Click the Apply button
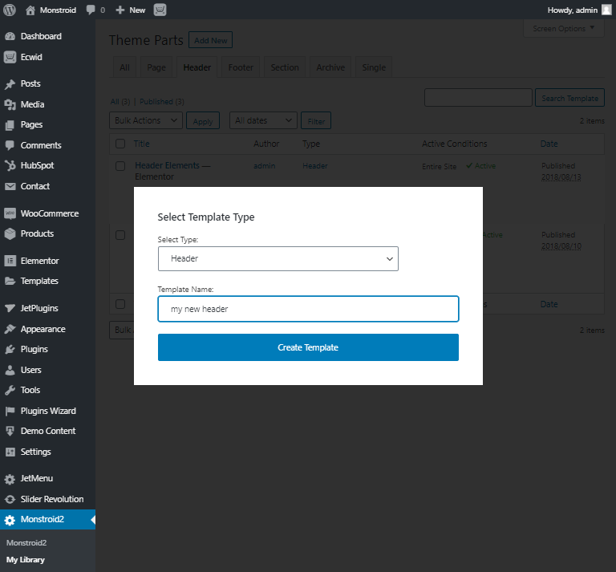This screenshot has width=616, height=572. tap(203, 121)
